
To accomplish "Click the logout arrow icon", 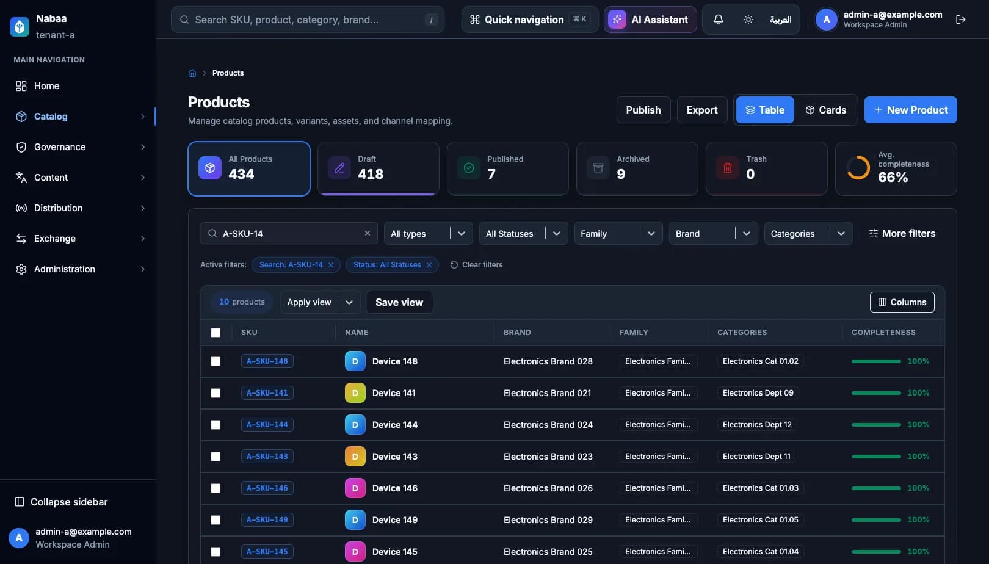I will coord(961,20).
